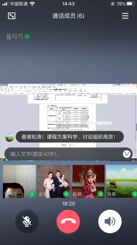Viewport: 137px width, 245px height.
Task: Tap the text input field limited to 40 characters
Action: pyautogui.click(x=68, y=154)
